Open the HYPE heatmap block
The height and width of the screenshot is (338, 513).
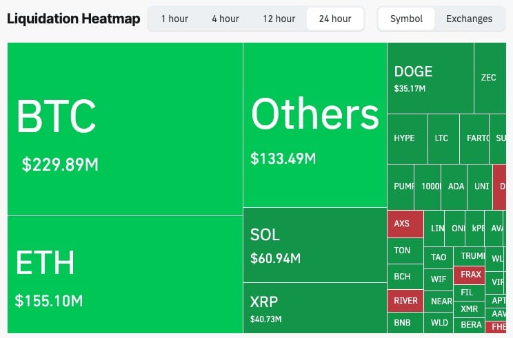(x=407, y=138)
